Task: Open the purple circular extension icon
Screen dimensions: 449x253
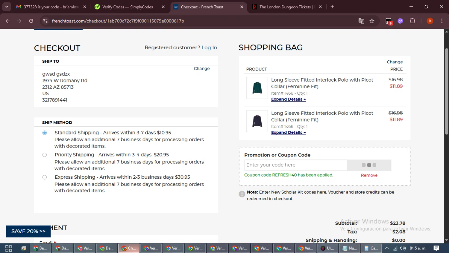Action: click(x=400, y=21)
